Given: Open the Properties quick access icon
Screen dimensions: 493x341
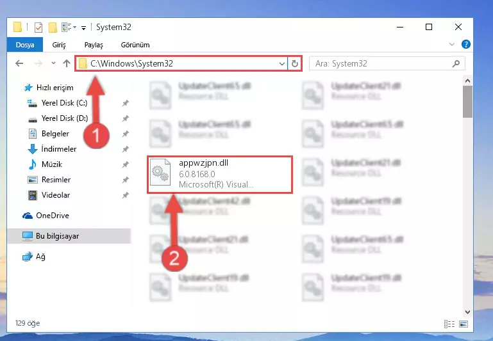Looking at the screenshot, I should 38,28.
